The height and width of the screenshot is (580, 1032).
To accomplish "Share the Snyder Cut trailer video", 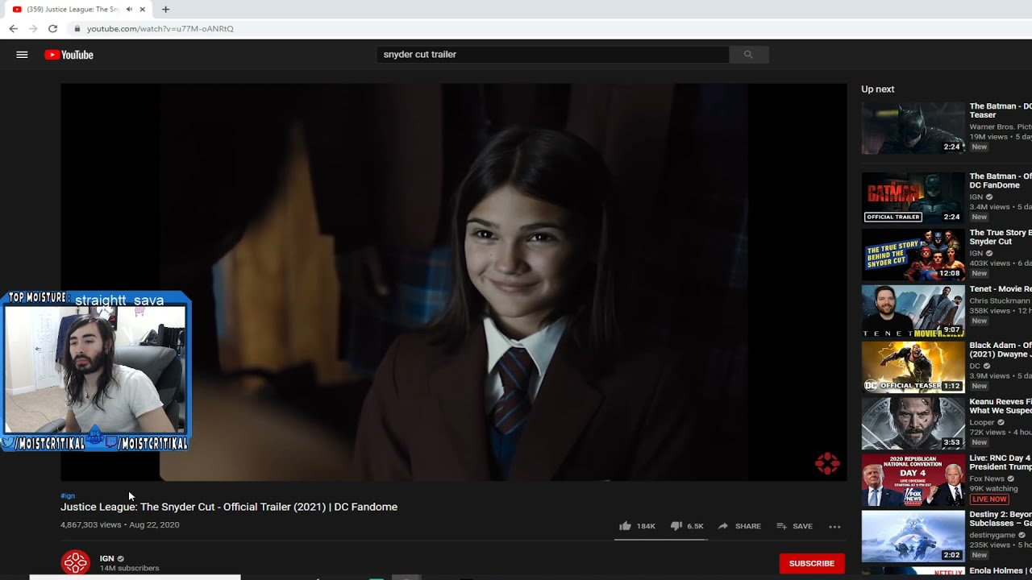I will point(739,526).
